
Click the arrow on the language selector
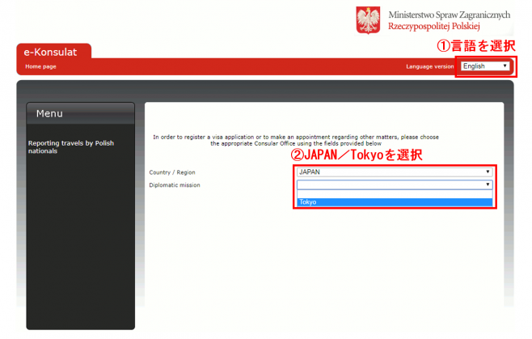pos(505,66)
